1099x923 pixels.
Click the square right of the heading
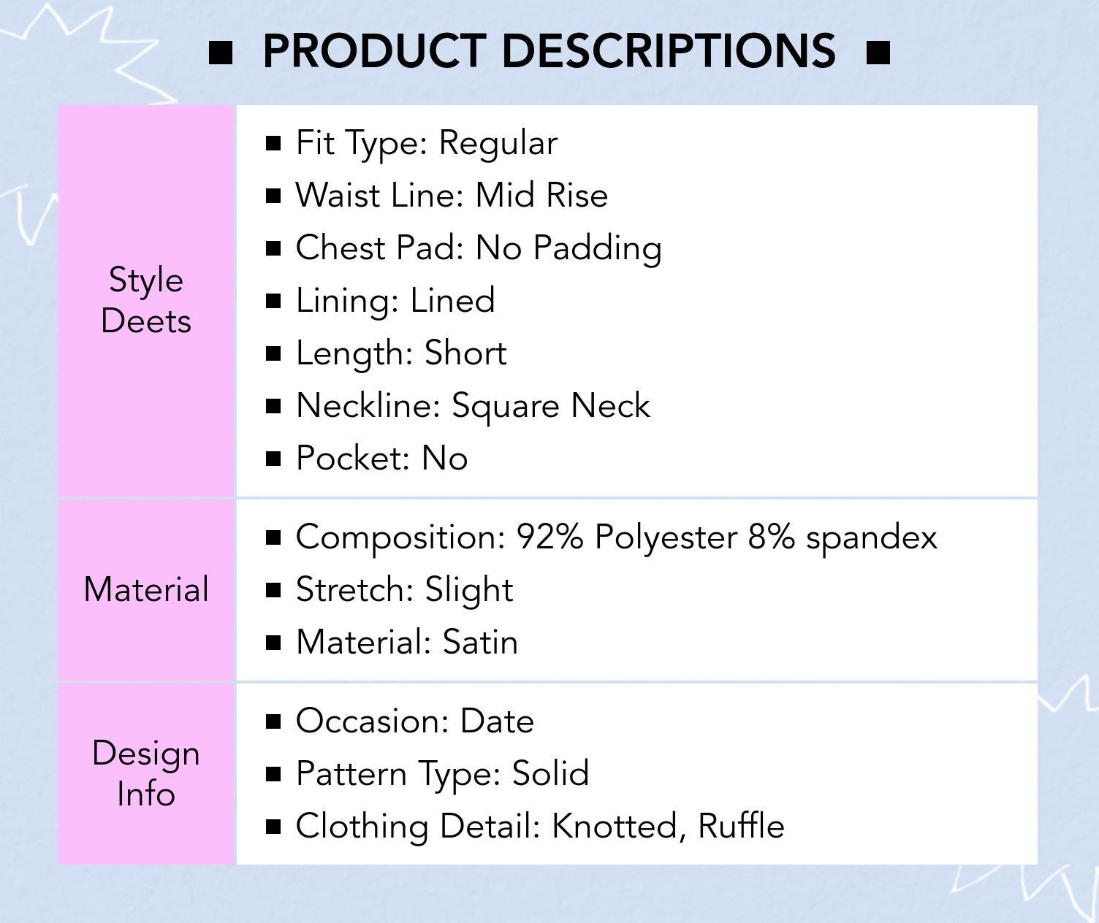878,53
